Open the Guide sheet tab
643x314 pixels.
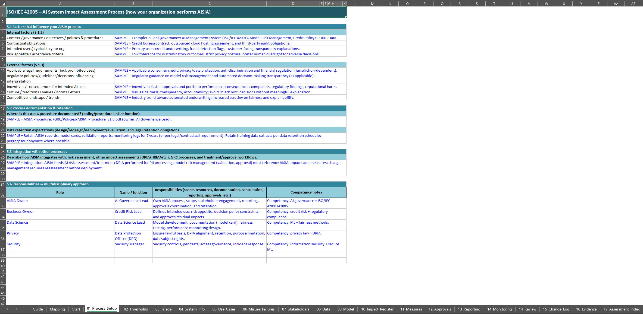pos(38,309)
